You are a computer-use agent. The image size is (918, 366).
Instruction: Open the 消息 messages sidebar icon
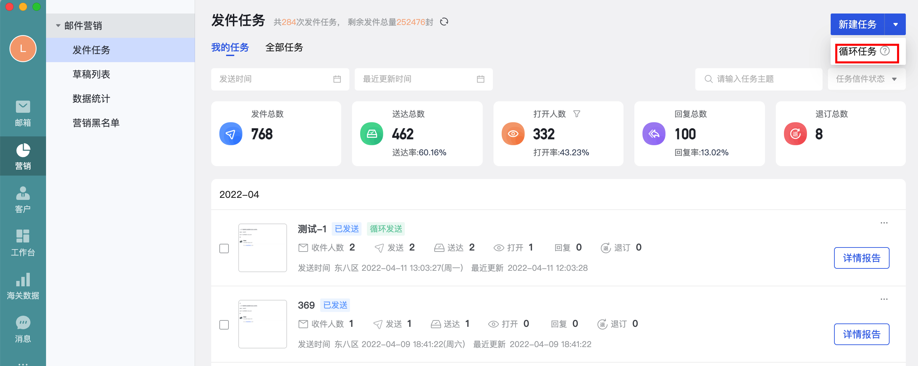click(23, 329)
